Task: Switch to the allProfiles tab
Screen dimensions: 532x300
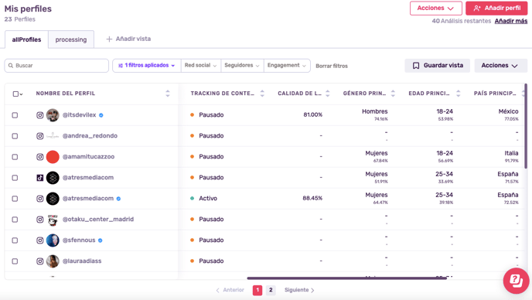Action: pyautogui.click(x=26, y=39)
